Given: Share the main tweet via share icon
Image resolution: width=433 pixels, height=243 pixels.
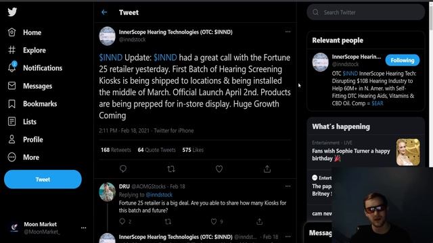Looking at the screenshot, I should [x=267, y=169].
